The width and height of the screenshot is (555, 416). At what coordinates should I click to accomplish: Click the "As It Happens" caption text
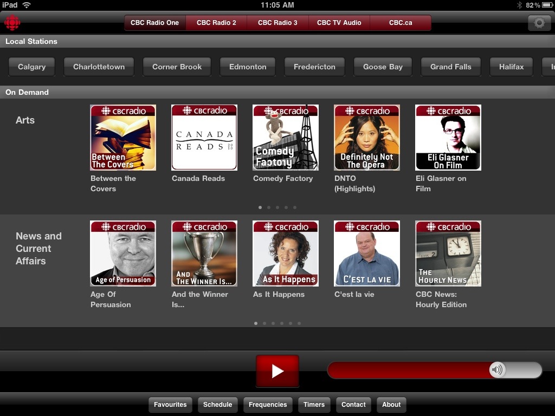pyautogui.click(x=279, y=294)
